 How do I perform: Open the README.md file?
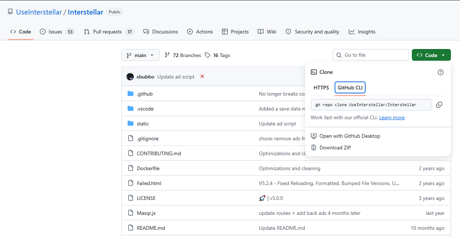[x=151, y=228]
